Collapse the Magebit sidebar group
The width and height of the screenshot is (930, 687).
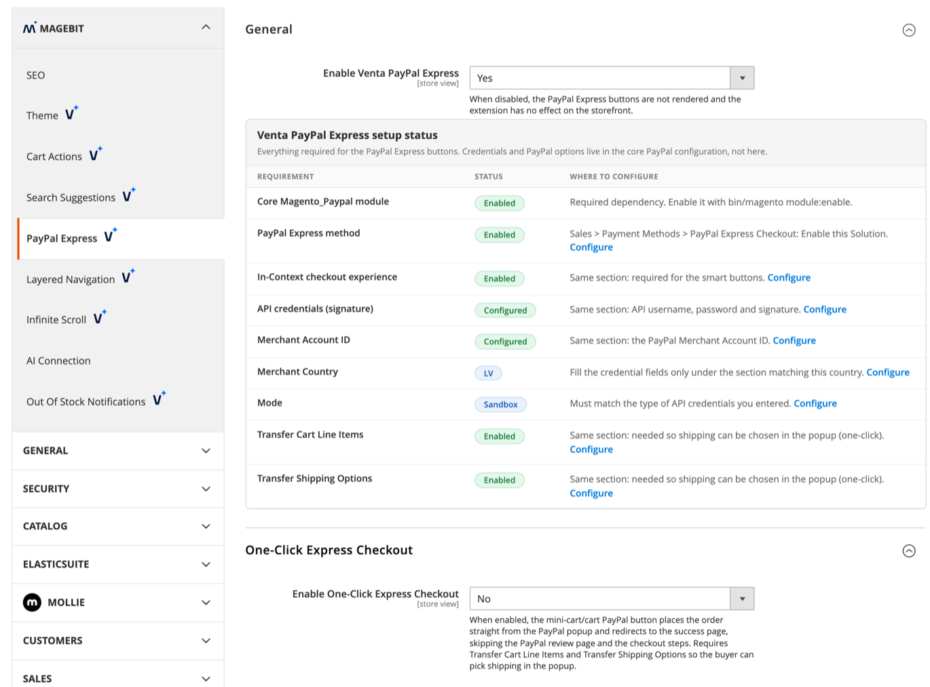pyautogui.click(x=206, y=27)
